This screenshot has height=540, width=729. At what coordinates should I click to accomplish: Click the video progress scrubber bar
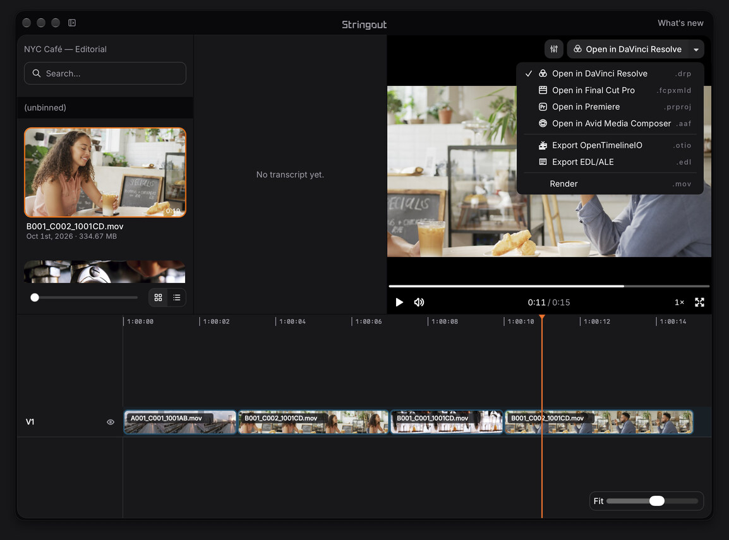[548, 286]
